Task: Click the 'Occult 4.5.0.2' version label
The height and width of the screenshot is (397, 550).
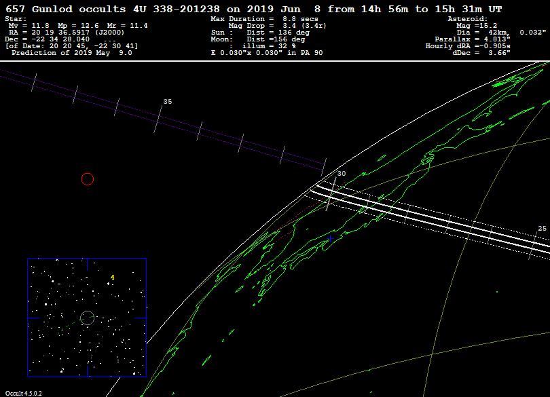Action: tap(23, 393)
